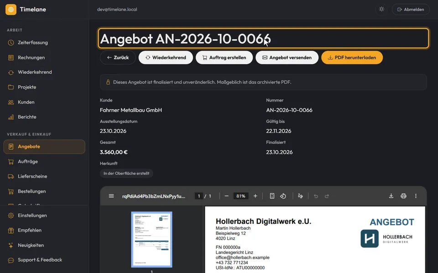Click the Aufträge shopping cart icon
Viewport: 438px width, 273px height.
11,162
